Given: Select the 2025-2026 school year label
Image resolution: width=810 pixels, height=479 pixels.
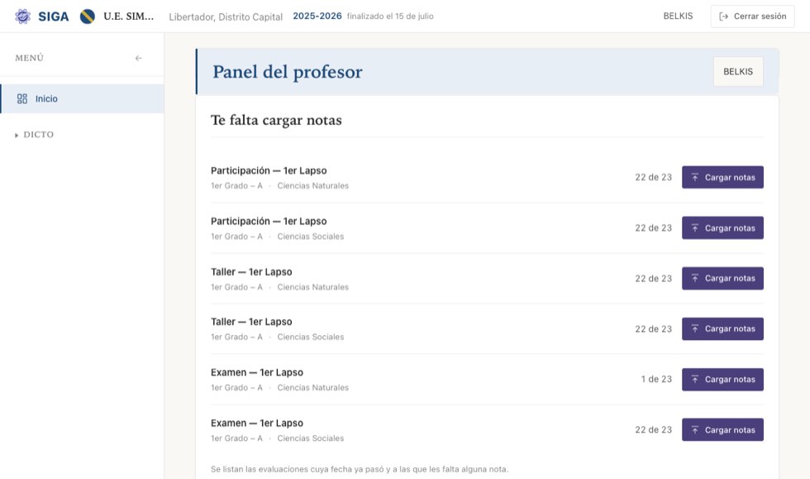Looking at the screenshot, I should [x=317, y=16].
